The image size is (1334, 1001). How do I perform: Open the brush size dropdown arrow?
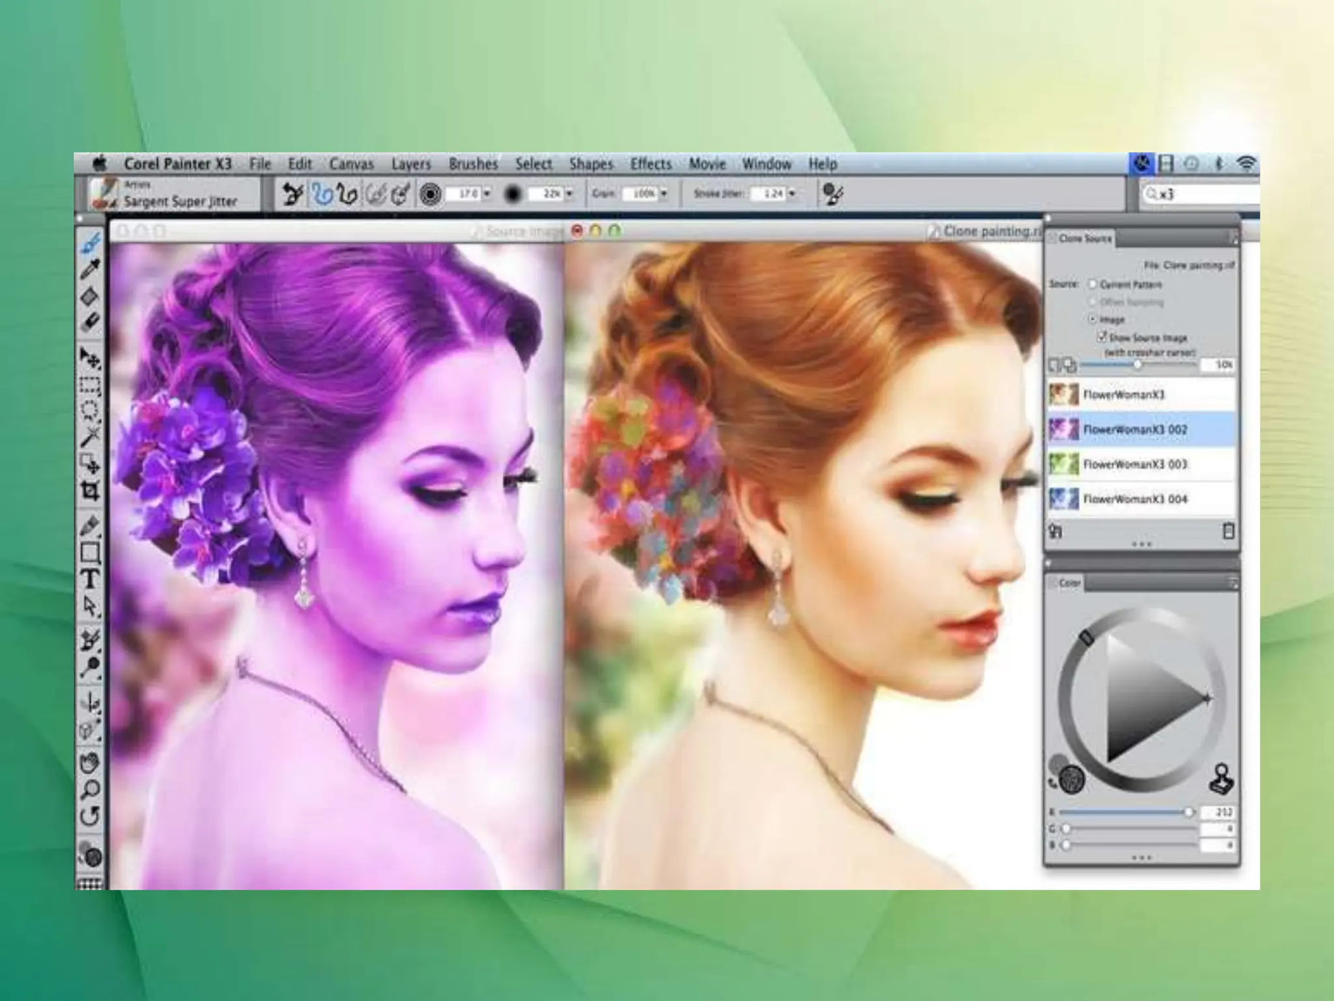487,194
